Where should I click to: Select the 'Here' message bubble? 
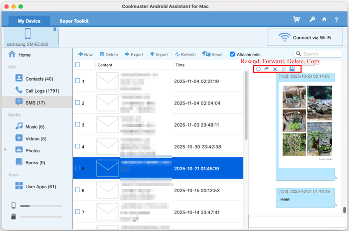305,198
